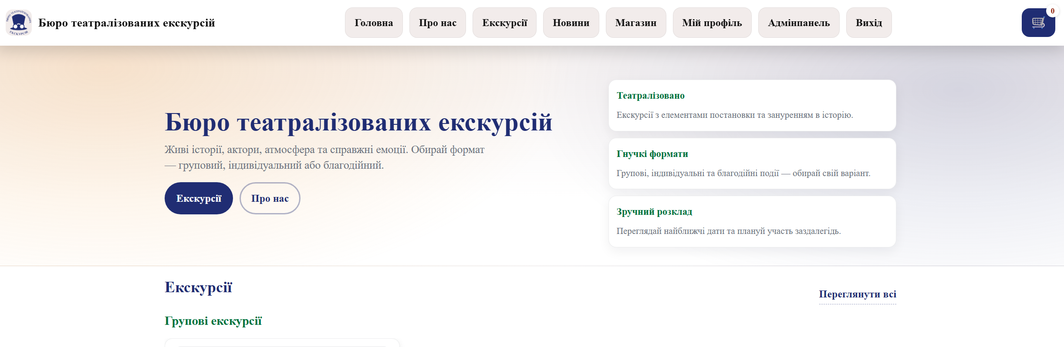Follow the Переглянути всі link
The height and width of the screenshot is (347, 1064).
tap(858, 294)
